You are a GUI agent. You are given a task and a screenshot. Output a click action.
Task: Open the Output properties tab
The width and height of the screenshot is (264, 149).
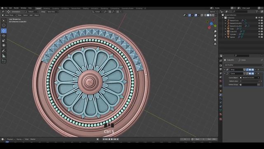[x=221, y=70]
